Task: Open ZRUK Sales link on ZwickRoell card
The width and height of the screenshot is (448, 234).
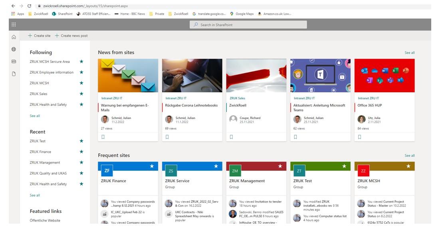Action: click(x=238, y=98)
